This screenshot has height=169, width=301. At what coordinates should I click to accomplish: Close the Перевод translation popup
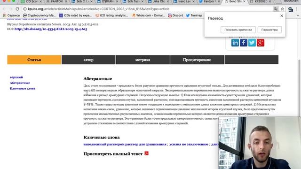[282, 15]
